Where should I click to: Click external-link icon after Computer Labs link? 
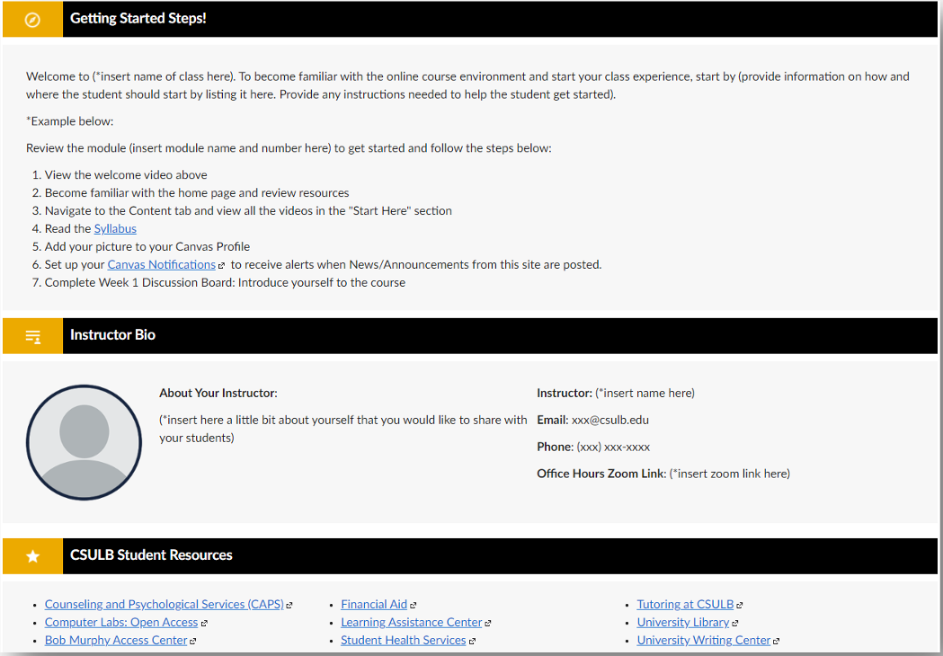tap(204, 624)
